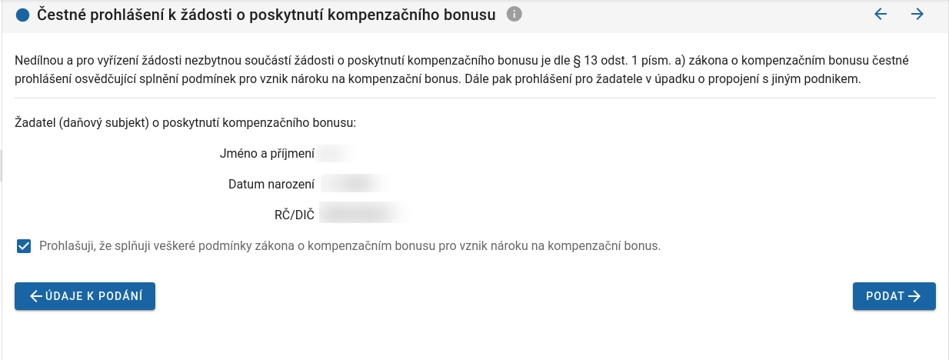Click the blurred Datum narození value
The width and height of the screenshot is (949, 360).
tap(354, 184)
